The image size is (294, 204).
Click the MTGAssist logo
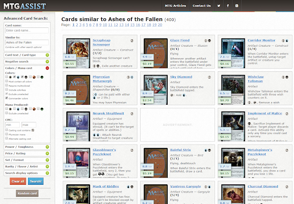[24, 6]
